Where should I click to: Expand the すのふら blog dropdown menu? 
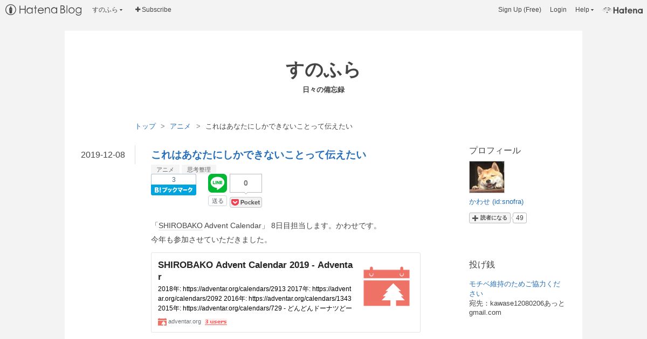107,10
